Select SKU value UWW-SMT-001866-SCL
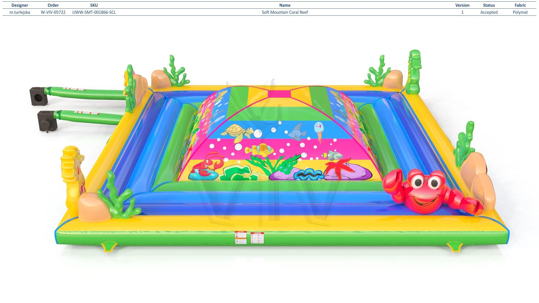Image resolution: width=539 pixels, height=303 pixels. (94, 12)
